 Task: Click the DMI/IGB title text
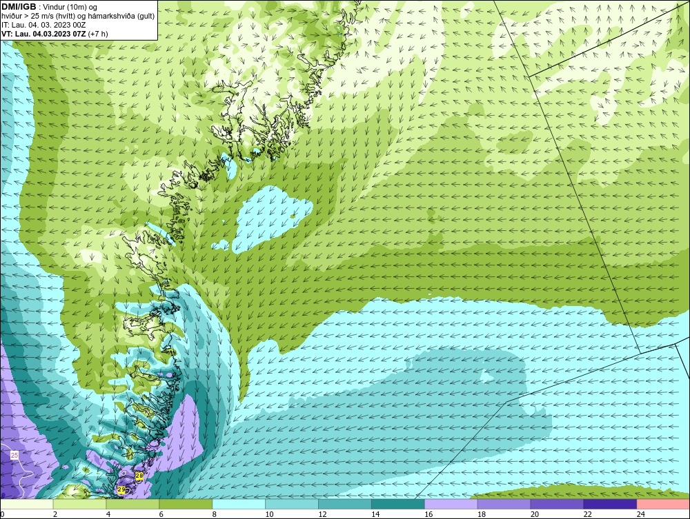(19, 7)
